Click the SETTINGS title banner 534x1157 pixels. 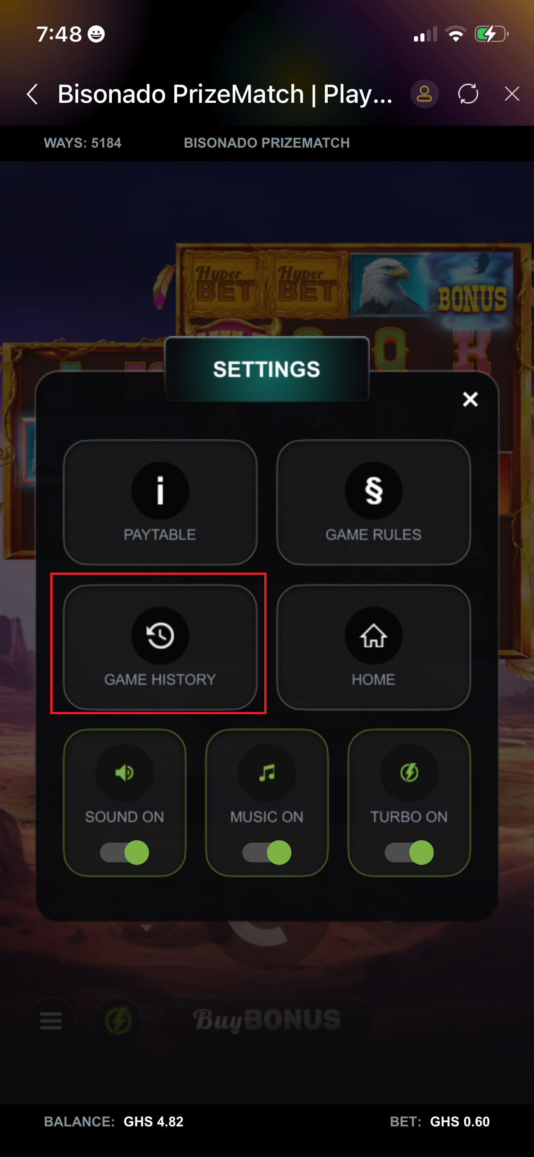[x=267, y=369]
